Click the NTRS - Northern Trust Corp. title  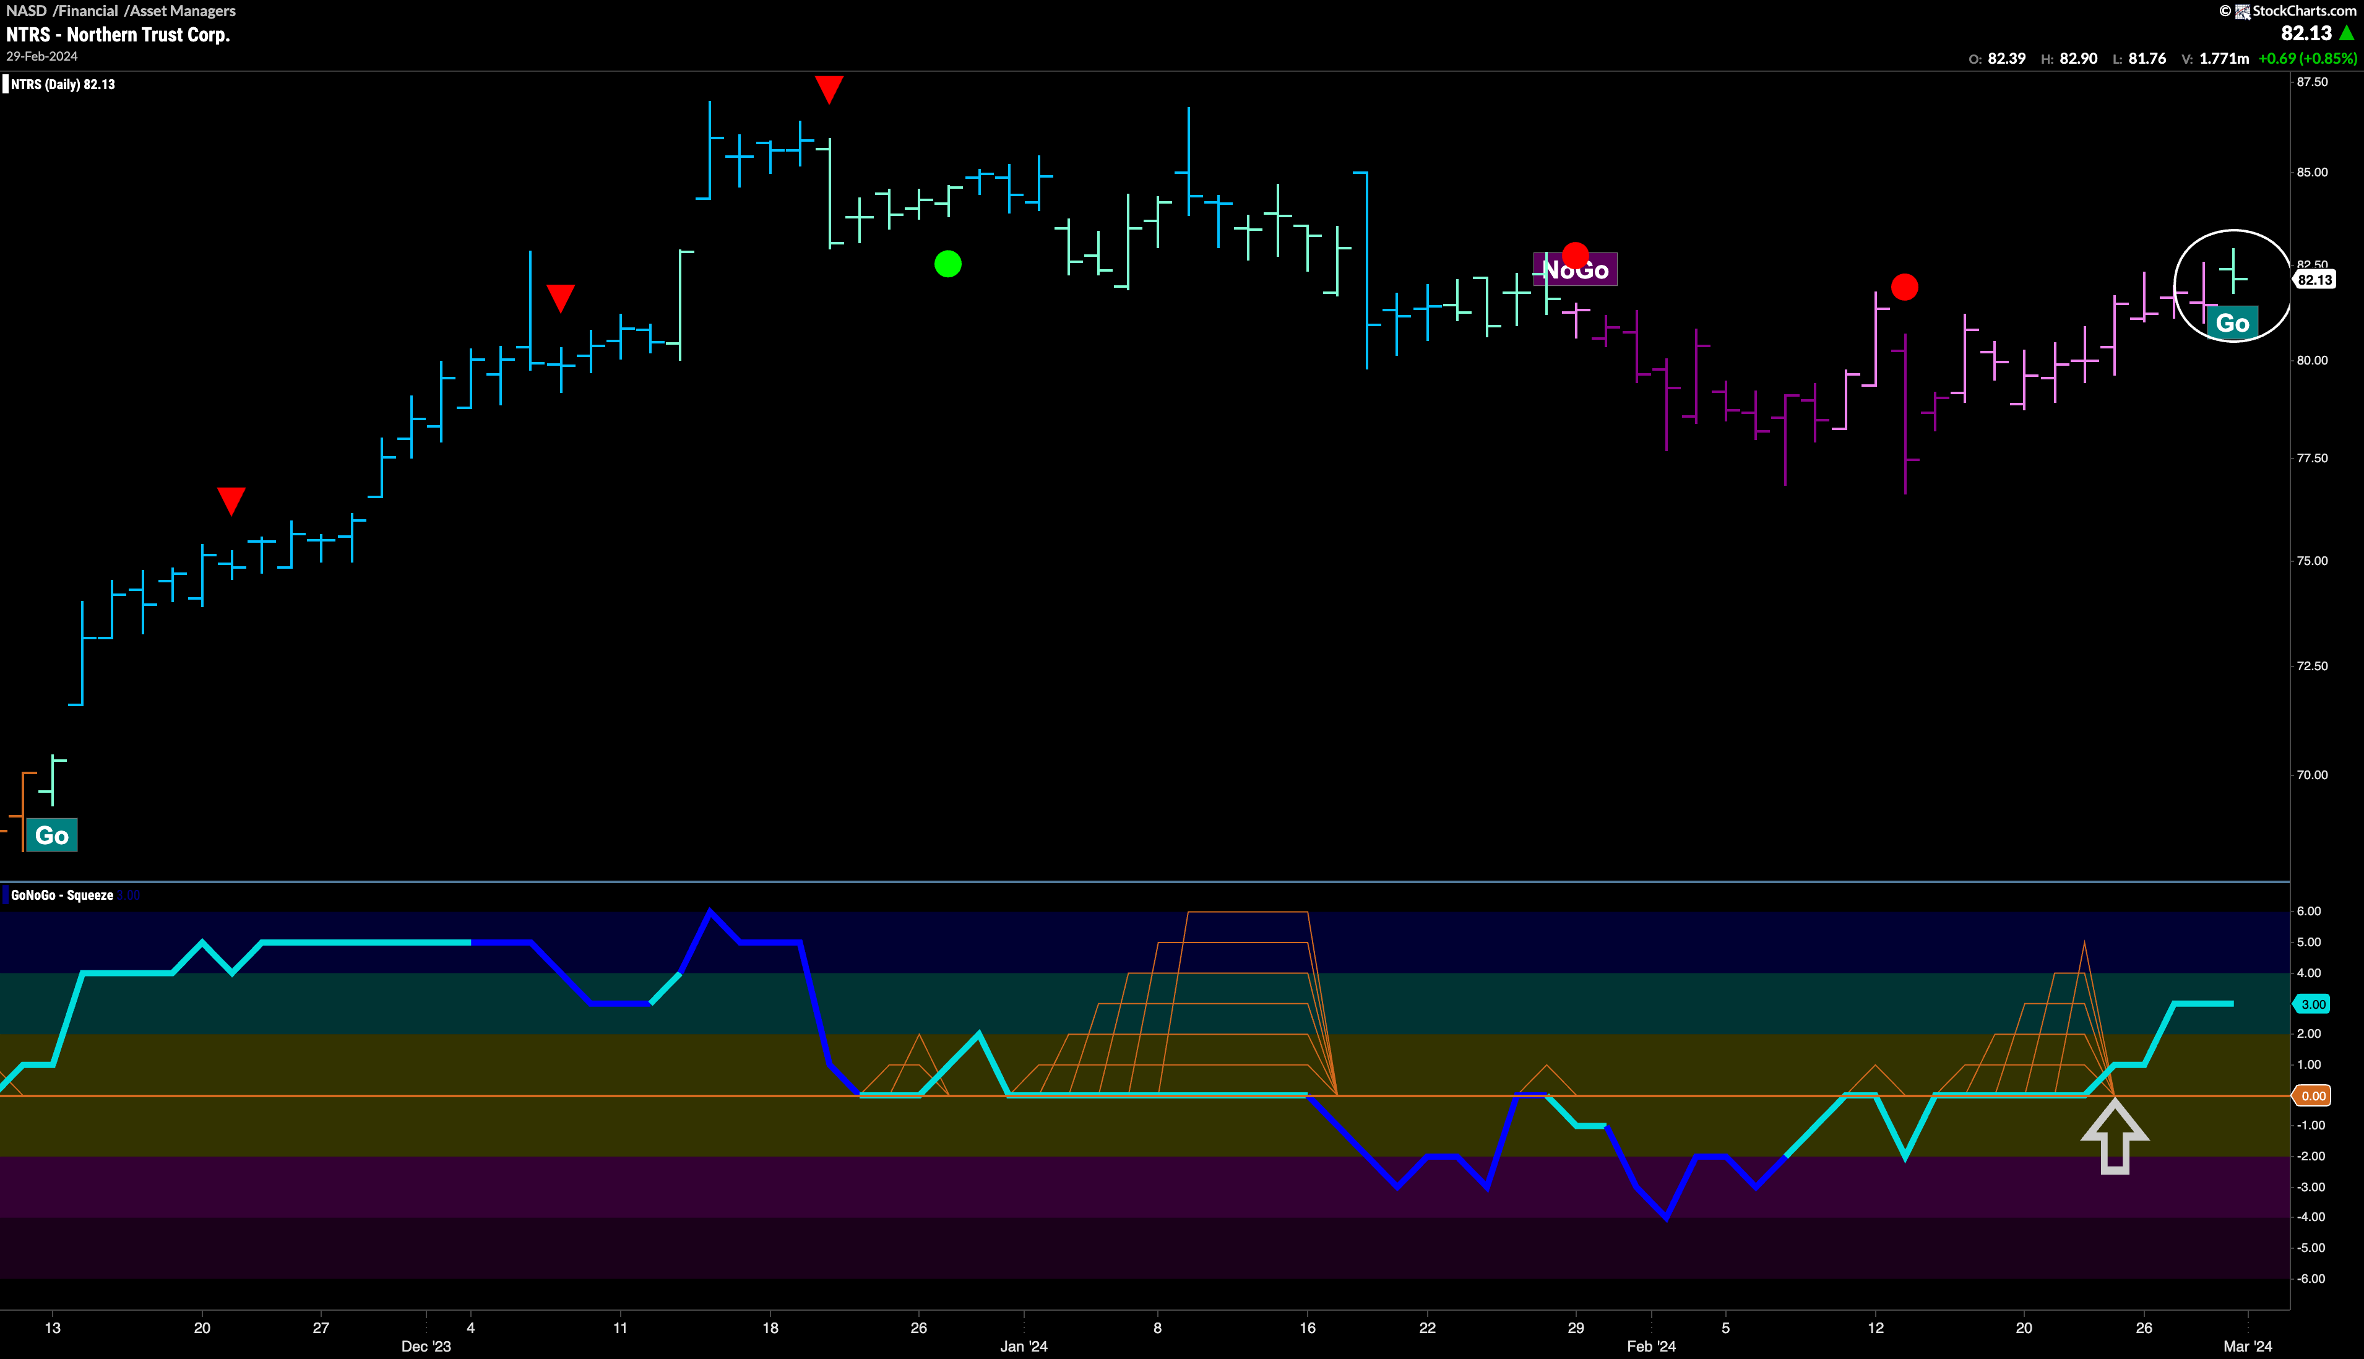tap(118, 35)
